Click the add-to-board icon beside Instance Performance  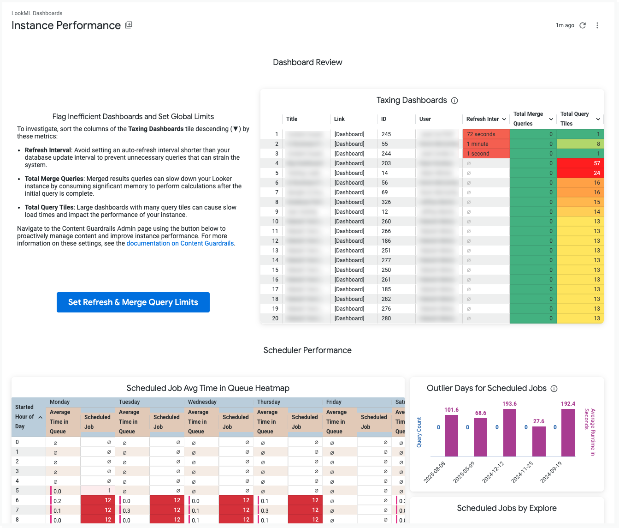click(x=129, y=25)
